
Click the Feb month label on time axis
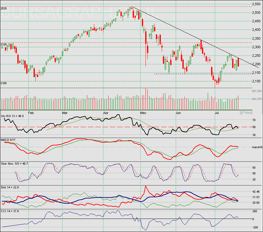coord(31,113)
